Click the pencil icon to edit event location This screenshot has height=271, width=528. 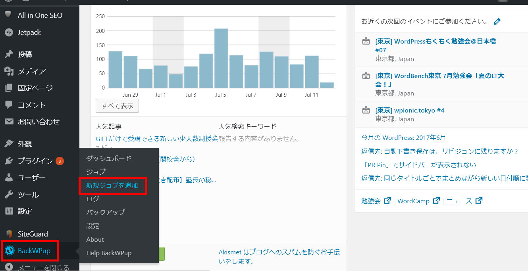[497, 21]
